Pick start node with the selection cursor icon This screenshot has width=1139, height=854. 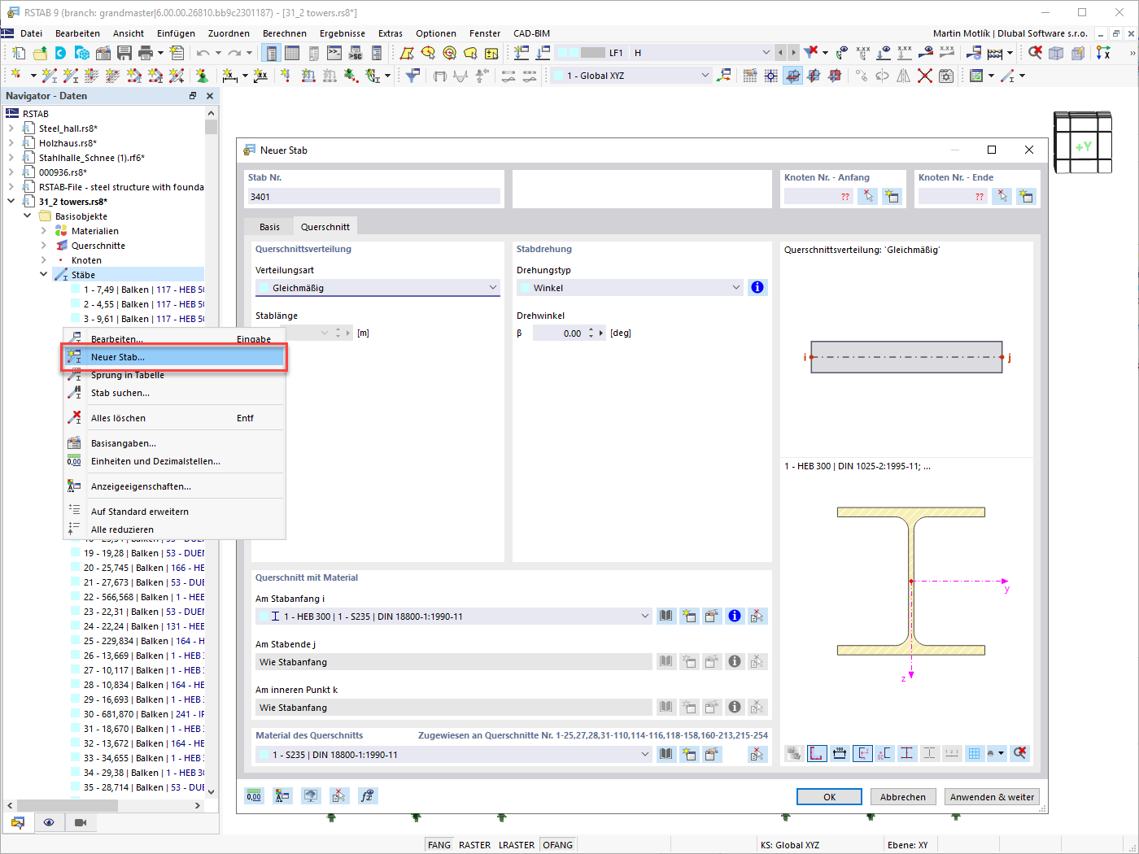(868, 196)
